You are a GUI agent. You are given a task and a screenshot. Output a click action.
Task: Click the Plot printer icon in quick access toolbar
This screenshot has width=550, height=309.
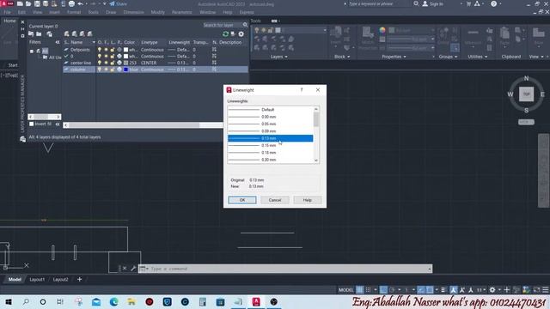pos(71,3)
